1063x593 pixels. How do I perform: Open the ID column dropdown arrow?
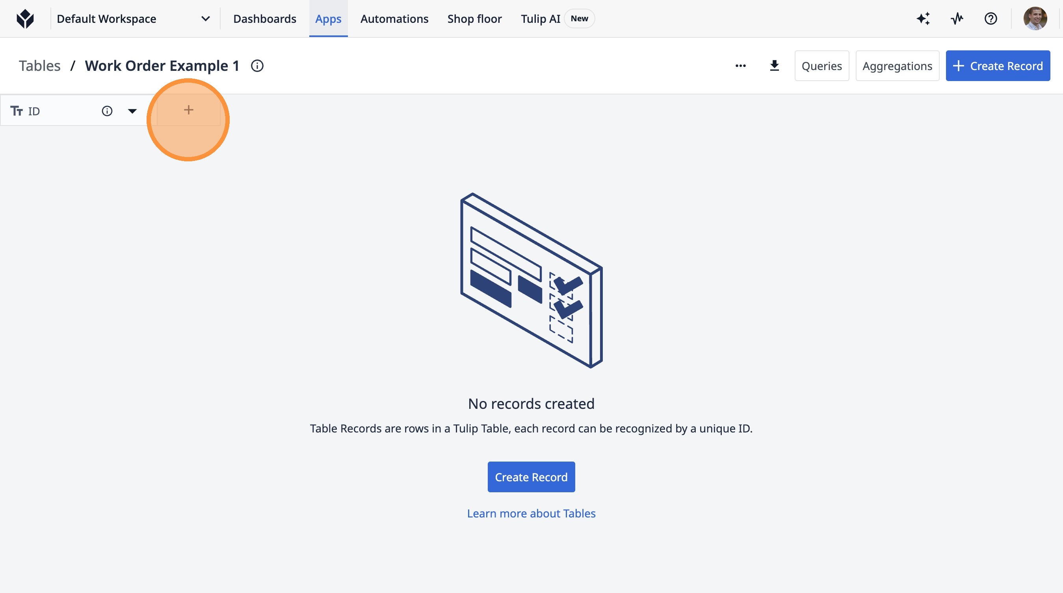pos(132,111)
